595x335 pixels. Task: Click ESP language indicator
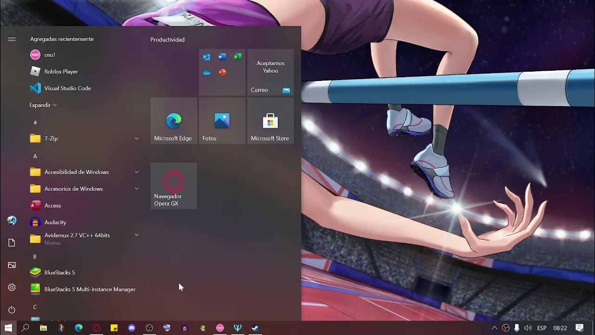pyautogui.click(x=542, y=328)
